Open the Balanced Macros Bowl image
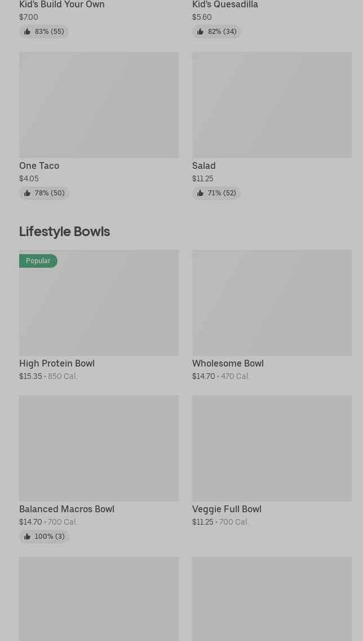This screenshot has height=641, width=363. tap(99, 448)
